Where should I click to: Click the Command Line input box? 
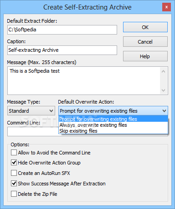click(x=33, y=131)
